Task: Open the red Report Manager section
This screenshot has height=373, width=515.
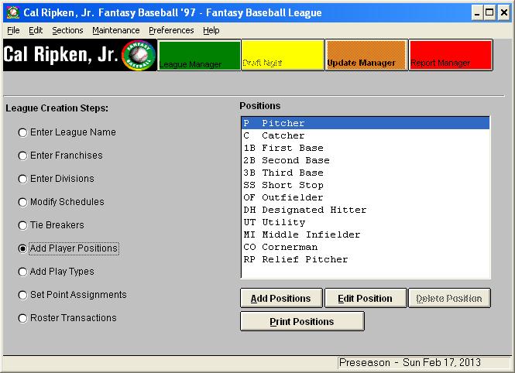Action: pos(451,55)
